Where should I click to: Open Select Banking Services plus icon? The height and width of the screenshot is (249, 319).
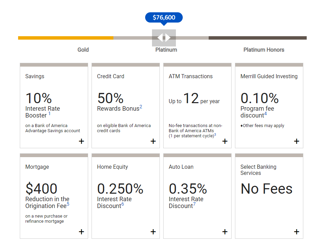[x=296, y=232]
